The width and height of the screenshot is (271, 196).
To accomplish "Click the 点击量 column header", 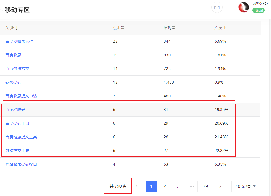I will point(119,28).
